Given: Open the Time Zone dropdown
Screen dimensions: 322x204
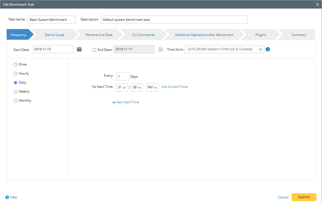Looking at the screenshot, I should click(224, 49).
